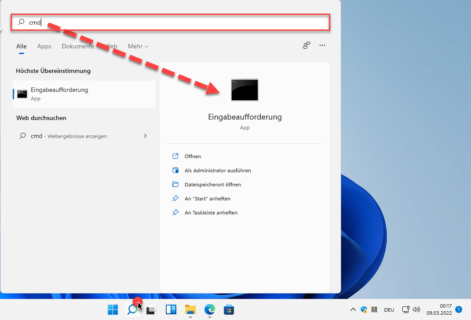The height and width of the screenshot is (320, 471).
Task: Click the Eingabeaufforderung title in details pane
Action: pos(245,117)
